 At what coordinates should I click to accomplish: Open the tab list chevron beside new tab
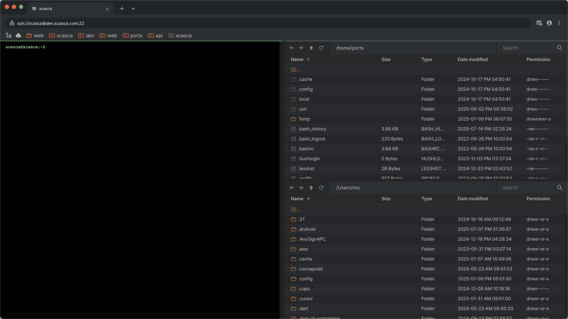[133, 9]
